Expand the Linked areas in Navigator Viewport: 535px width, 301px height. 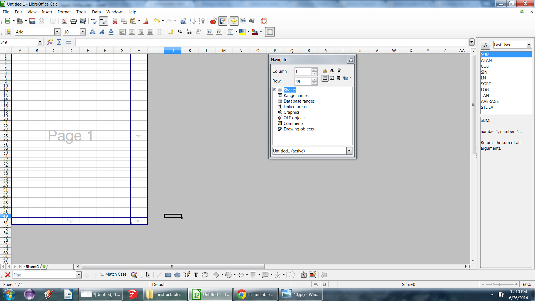295,106
